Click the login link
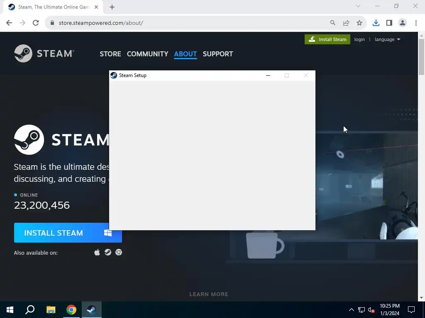This screenshot has height=318, width=425. click(359, 39)
